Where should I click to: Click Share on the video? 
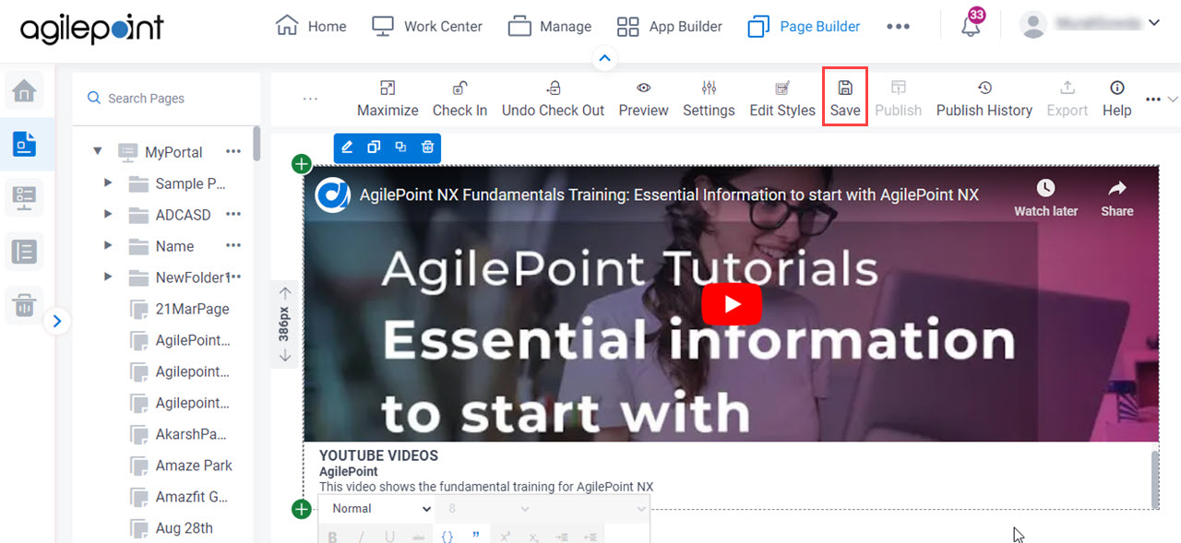click(x=1116, y=198)
